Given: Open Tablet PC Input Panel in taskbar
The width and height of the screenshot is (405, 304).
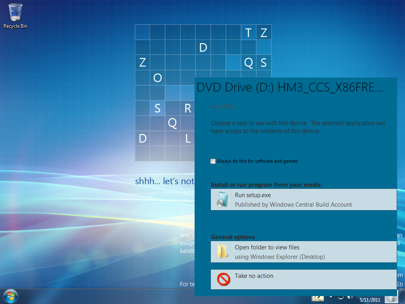Looking at the screenshot, I should [x=318, y=298].
